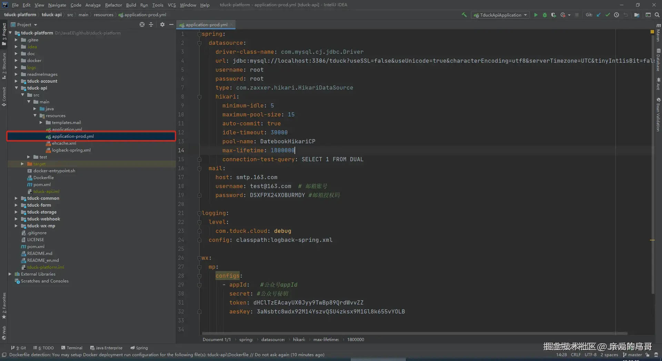
Task: Switch to the application-prod.yml editor tab
Action: [206, 24]
